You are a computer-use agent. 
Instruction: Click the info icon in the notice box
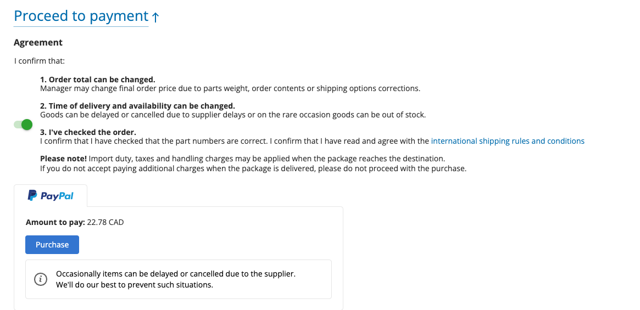tap(41, 279)
